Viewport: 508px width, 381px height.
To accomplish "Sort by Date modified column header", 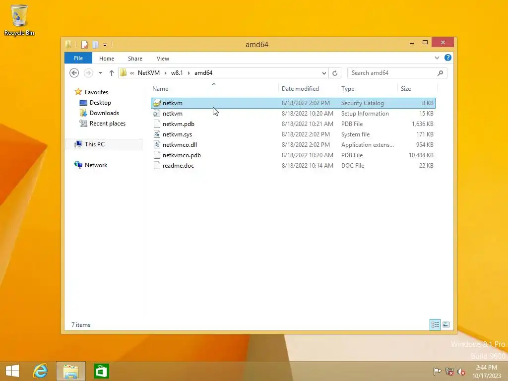I will pos(308,88).
